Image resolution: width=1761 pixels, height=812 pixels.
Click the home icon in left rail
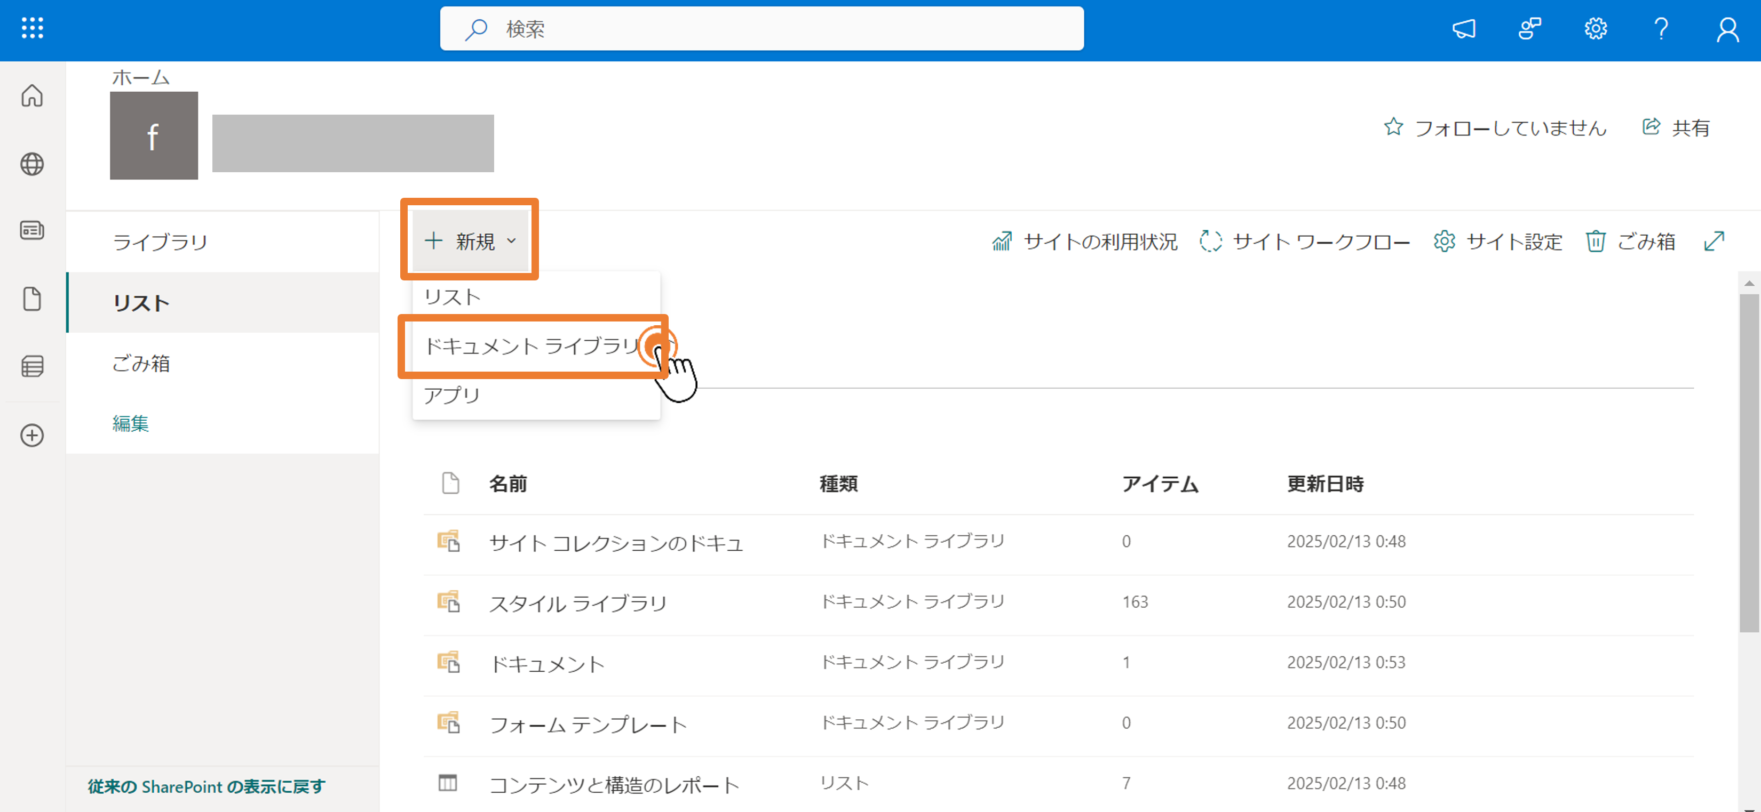(x=32, y=95)
